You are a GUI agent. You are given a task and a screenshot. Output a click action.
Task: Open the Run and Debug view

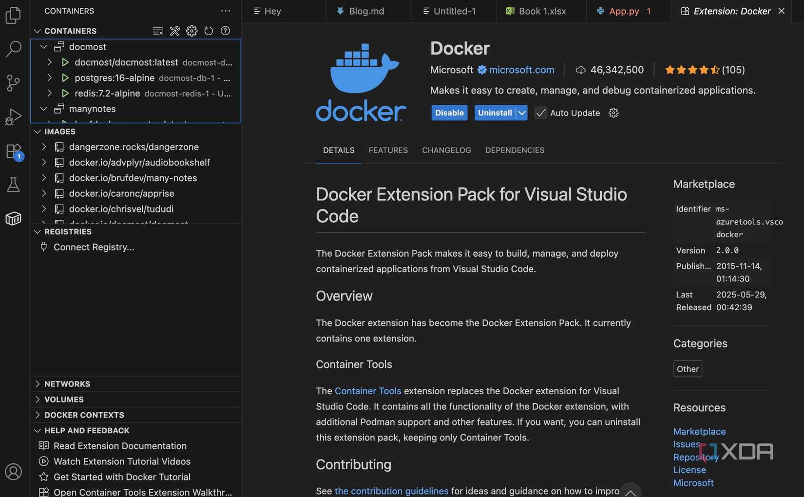coord(13,116)
